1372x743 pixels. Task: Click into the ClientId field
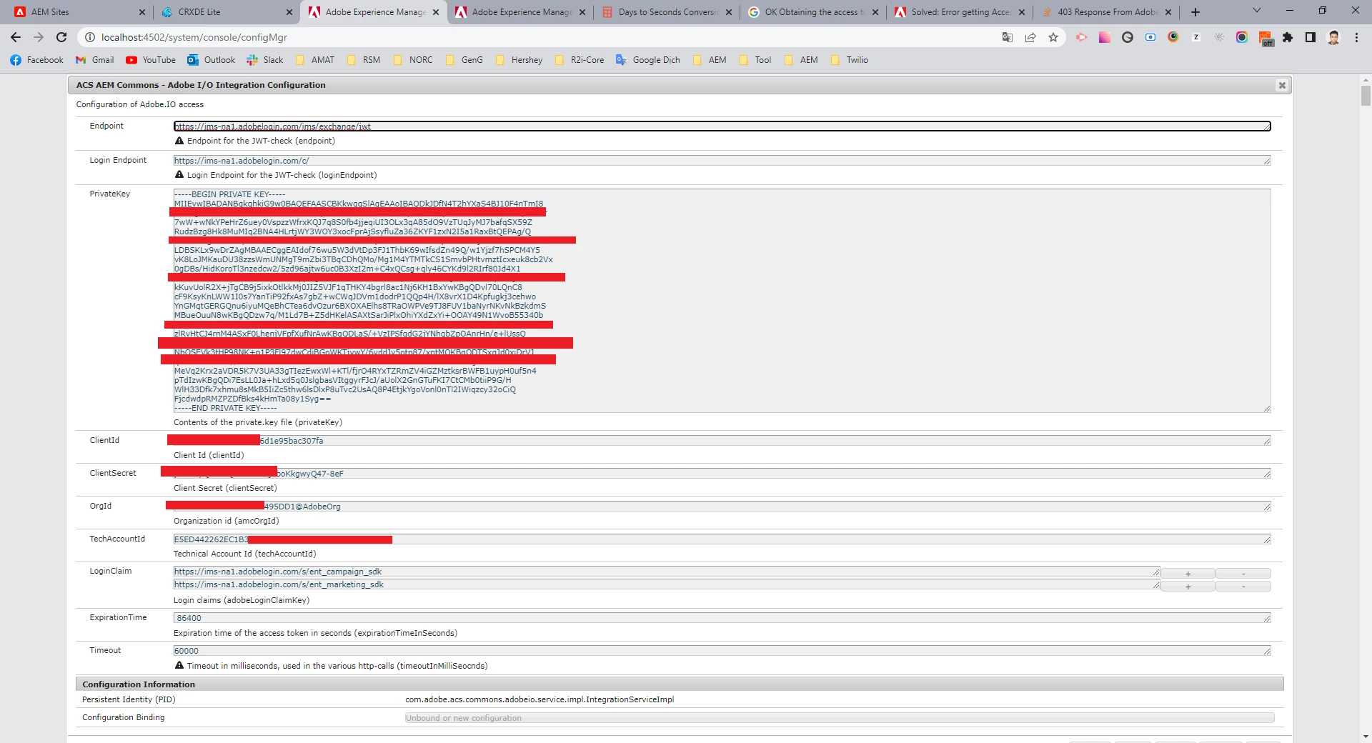722,441
